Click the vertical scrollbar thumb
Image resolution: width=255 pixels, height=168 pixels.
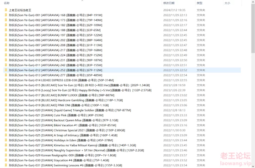(253, 28)
